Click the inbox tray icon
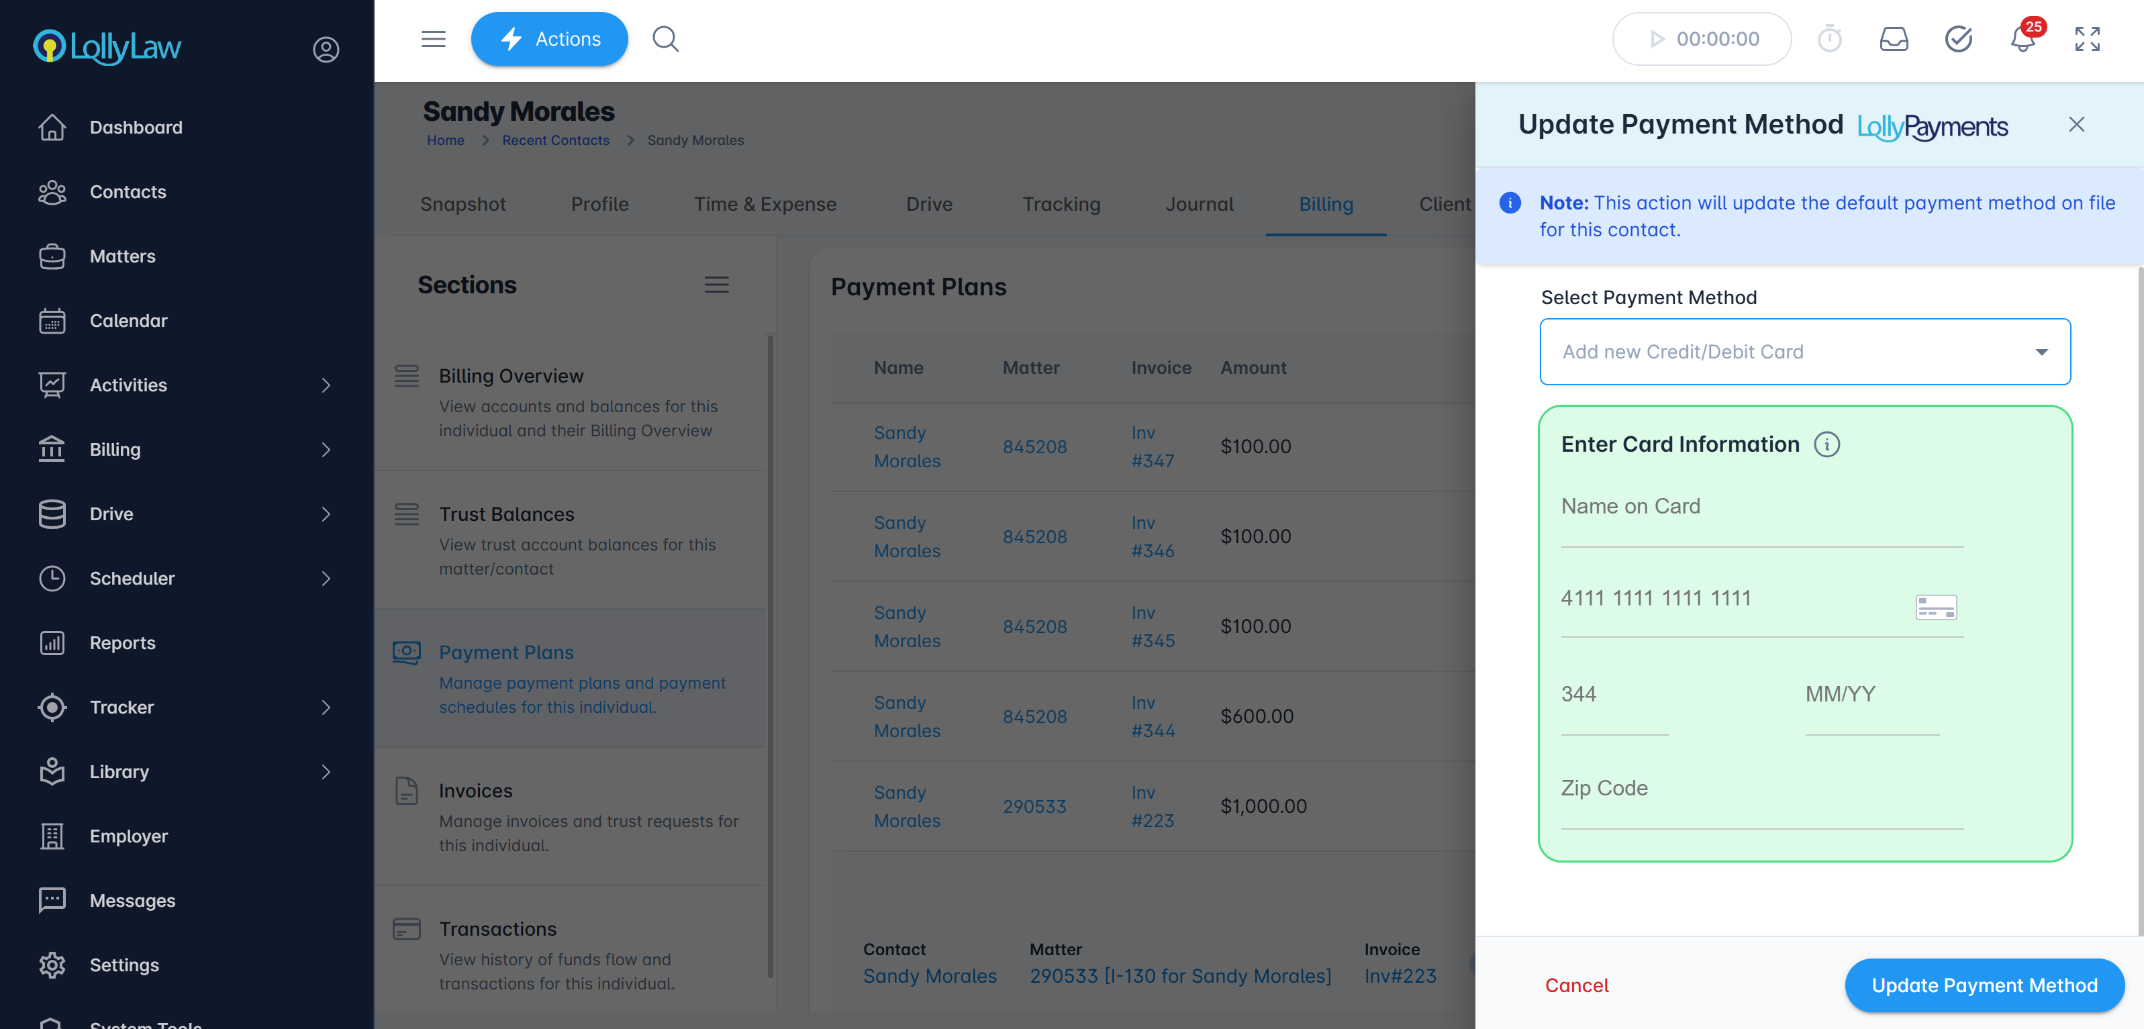 (x=1894, y=39)
